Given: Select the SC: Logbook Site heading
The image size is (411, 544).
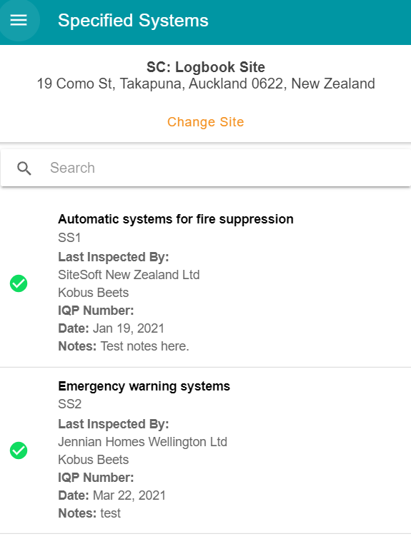Looking at the screenshot, I should pos(206,67).
